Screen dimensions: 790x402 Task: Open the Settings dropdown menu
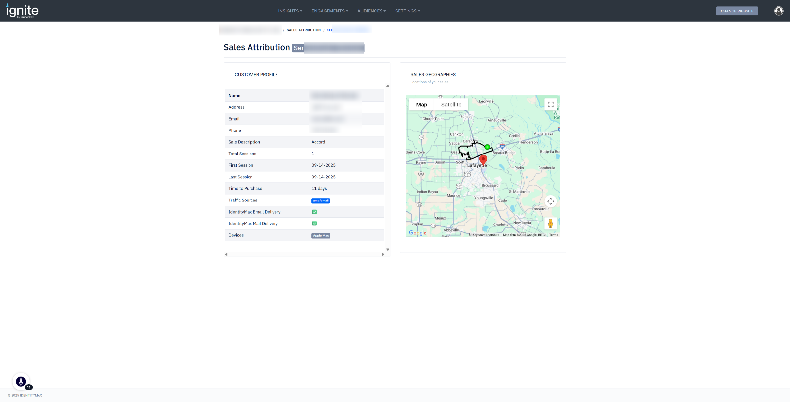pos(408,11)
